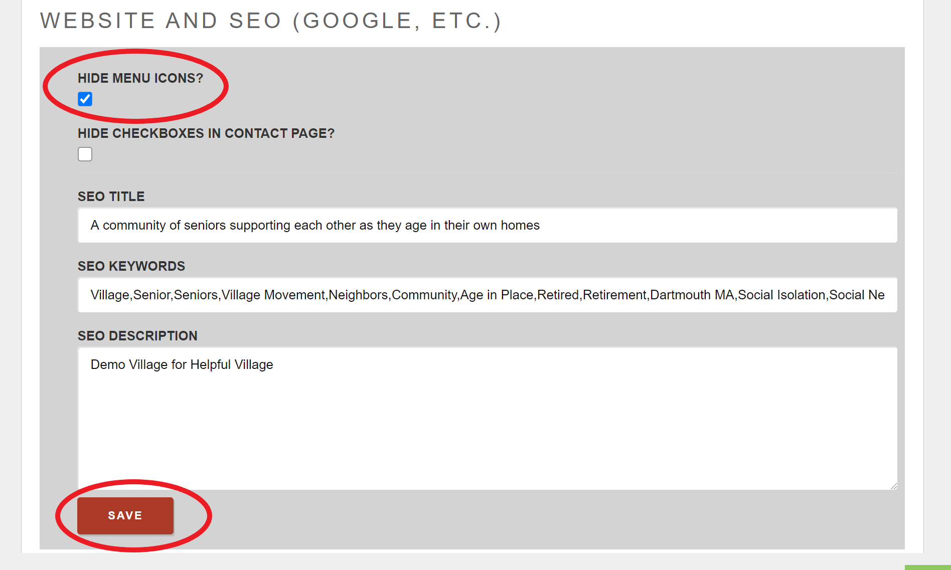Click the end of the SEO Keywords text
The width and height of the screenshot is (951, 570).
tap(884, 295)
